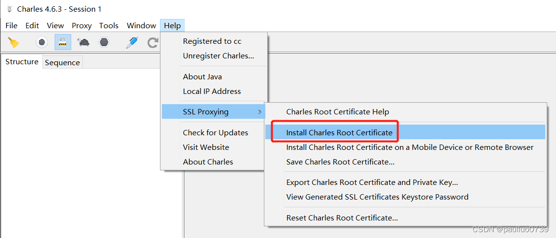
Task: Click the compose pen icon
Action: [132, 42]
